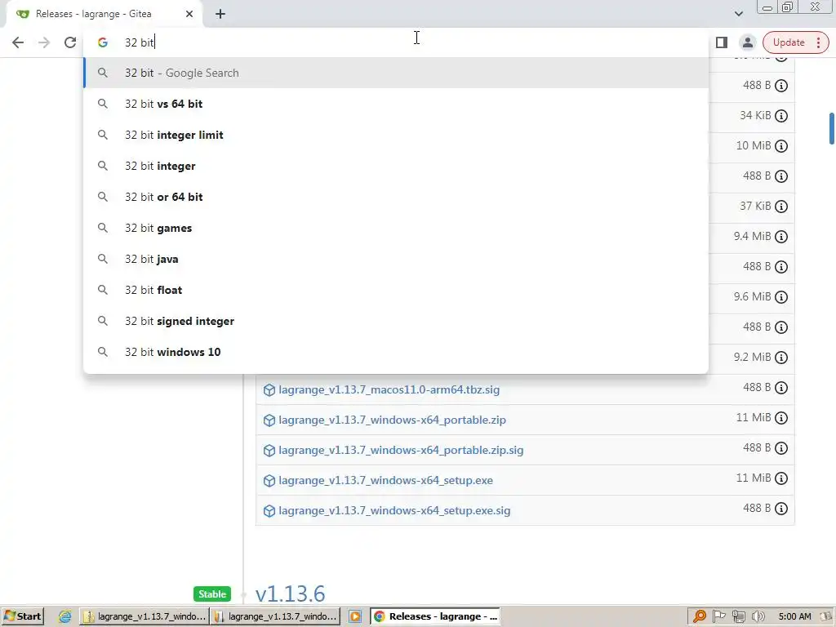This screenshot has height=627, width=836.
Task: Switch to second lagrange_v1.13.7 taskbar window
Action: (x=275, y=616)
